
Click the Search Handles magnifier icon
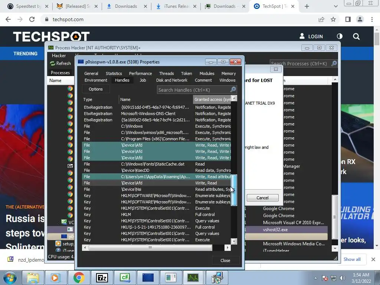[x=233, y=90]
